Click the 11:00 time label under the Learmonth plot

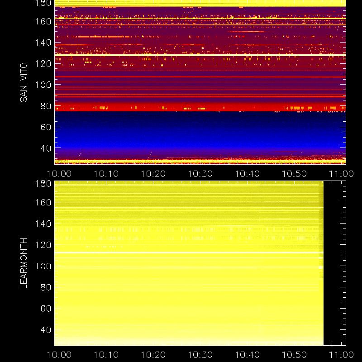341,355
